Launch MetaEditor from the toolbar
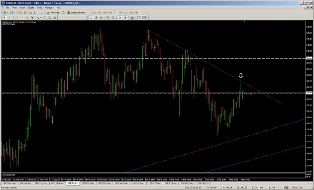Image resolution: width=314 pixels, height=190 pixels. [x=63, y=13]
